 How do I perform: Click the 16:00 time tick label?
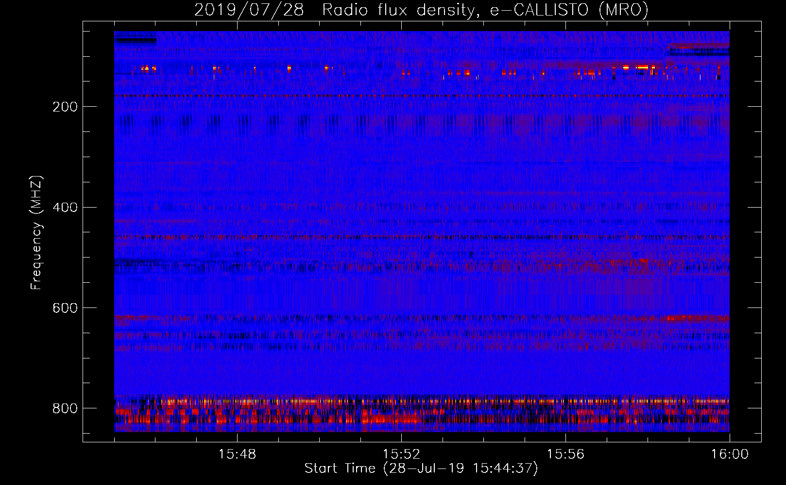point(730,454)
